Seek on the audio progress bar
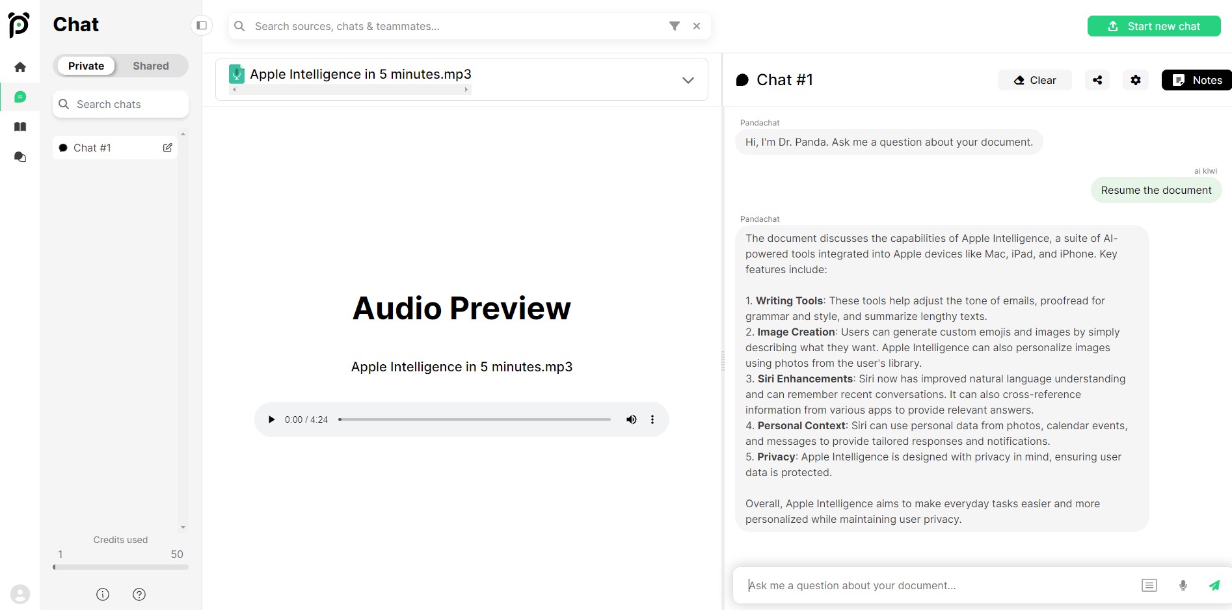Screen dimensions: 1232x610 coord(474,419)
